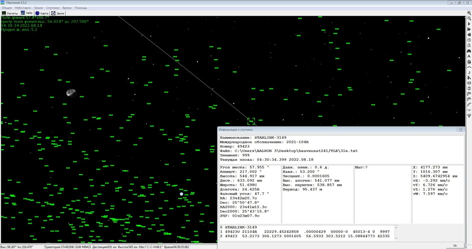Toggle labels with the letter A icon
The height and width of the screenshot is (249, 472).
click(x=469, y=56)
